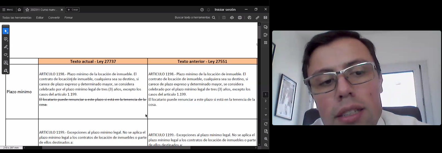Click the vertical scrollbar thumb
The width and height of the screenshot is (442, 153).
pyautogui.click(x=259, y=32)
